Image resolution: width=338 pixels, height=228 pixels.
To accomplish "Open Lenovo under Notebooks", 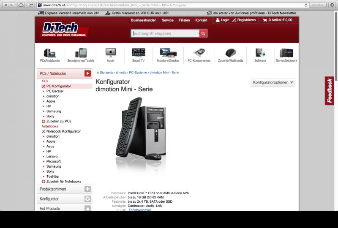I will (x=52, y=156).
